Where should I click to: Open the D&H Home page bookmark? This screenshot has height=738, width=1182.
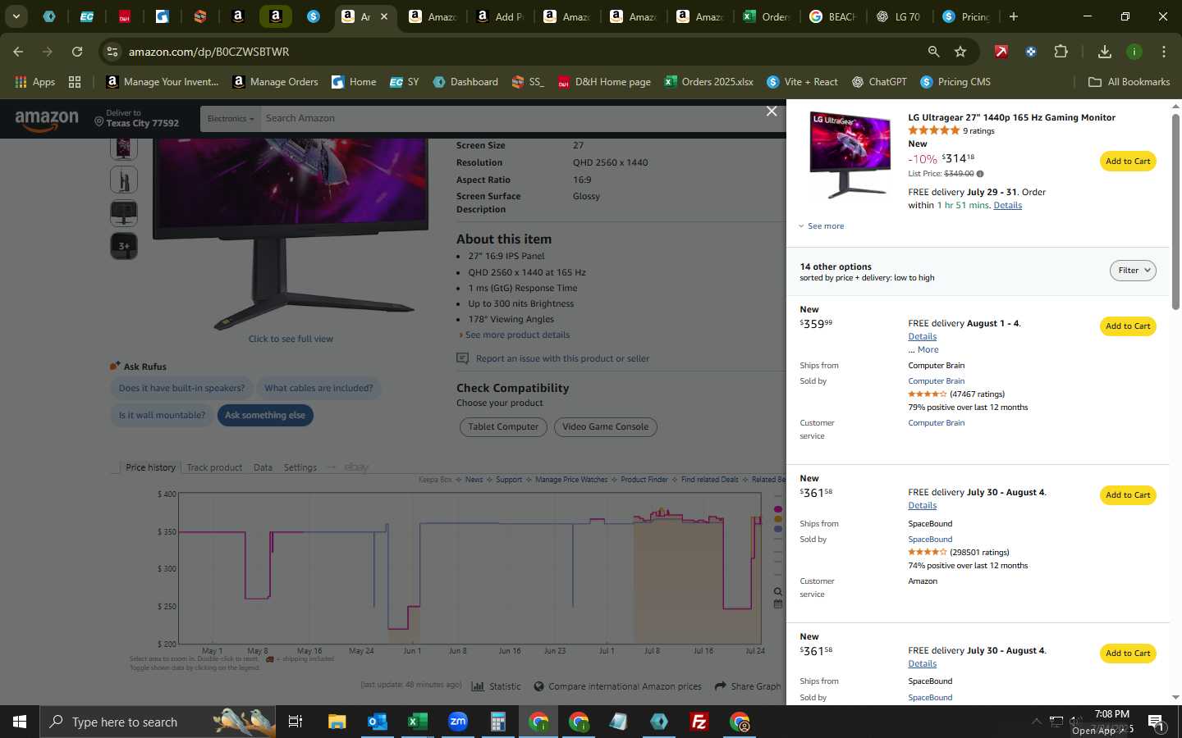(x=604, y=82)
